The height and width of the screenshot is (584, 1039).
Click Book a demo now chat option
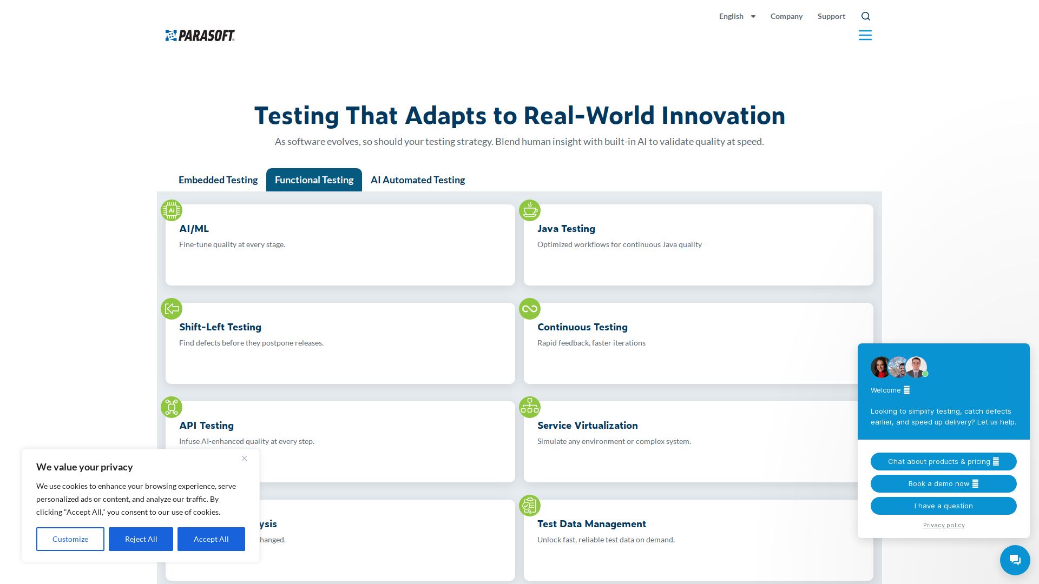pyautogui.click(x=943, y=484)
